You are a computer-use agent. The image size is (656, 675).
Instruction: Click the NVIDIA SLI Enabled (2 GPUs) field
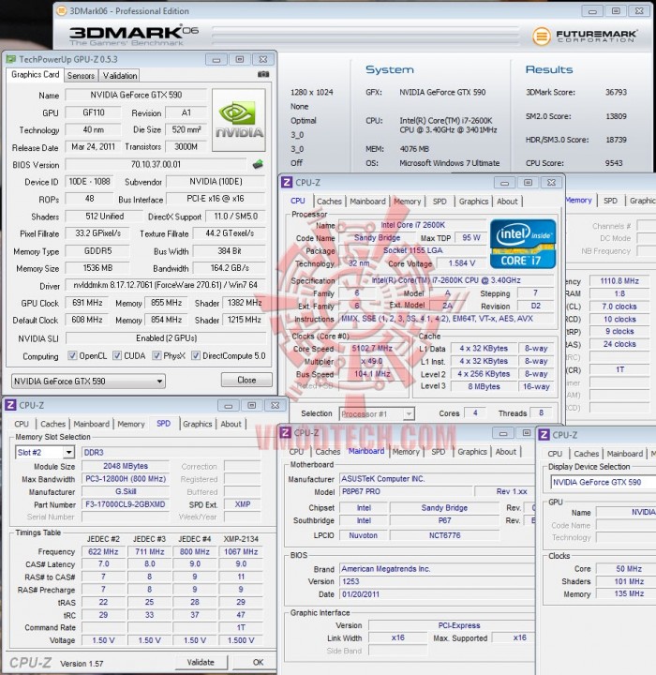[166, 338]
